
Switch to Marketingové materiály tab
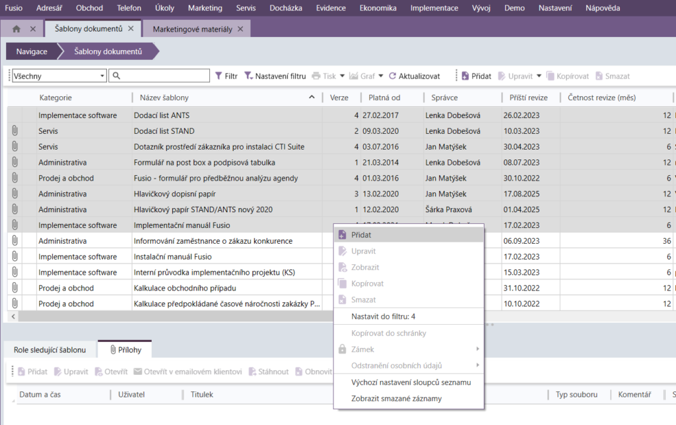[x=191, y=29]
